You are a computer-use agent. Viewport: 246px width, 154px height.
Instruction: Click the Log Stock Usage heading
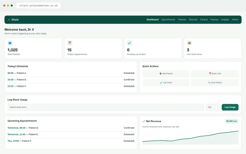[x=18, y=100]
